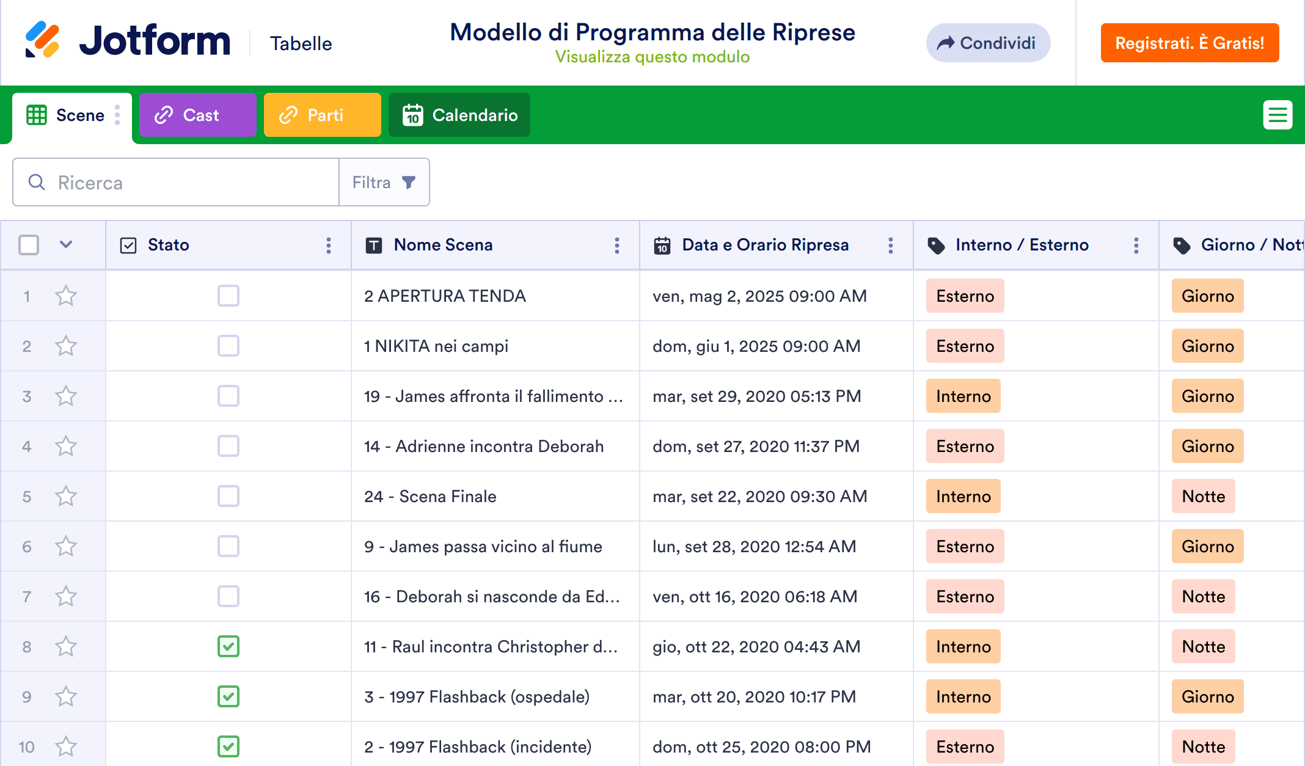This screenshot has width=1305, height=766.
Task: Open the green hamburger menu icon
Action: tap(1278, 115)
